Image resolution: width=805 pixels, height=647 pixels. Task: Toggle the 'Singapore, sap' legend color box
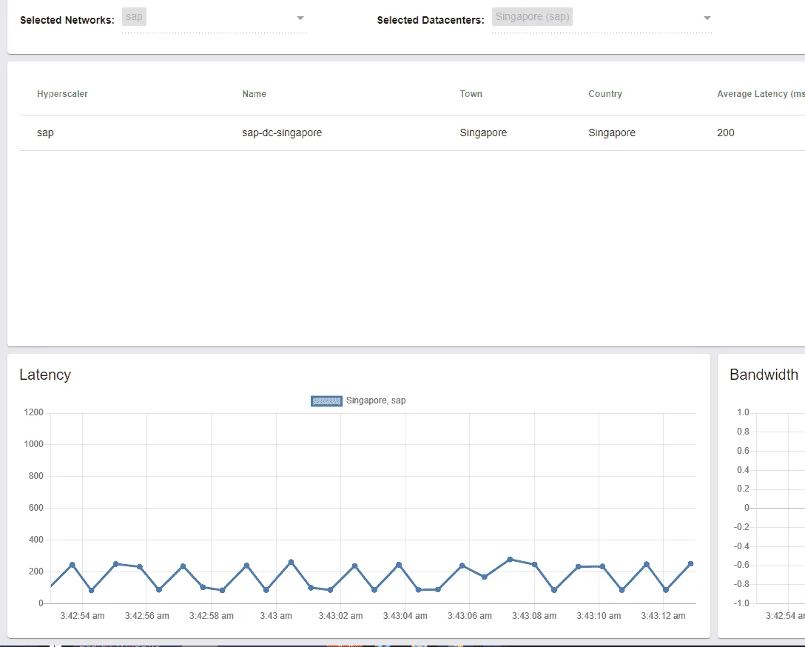[326, 401]
